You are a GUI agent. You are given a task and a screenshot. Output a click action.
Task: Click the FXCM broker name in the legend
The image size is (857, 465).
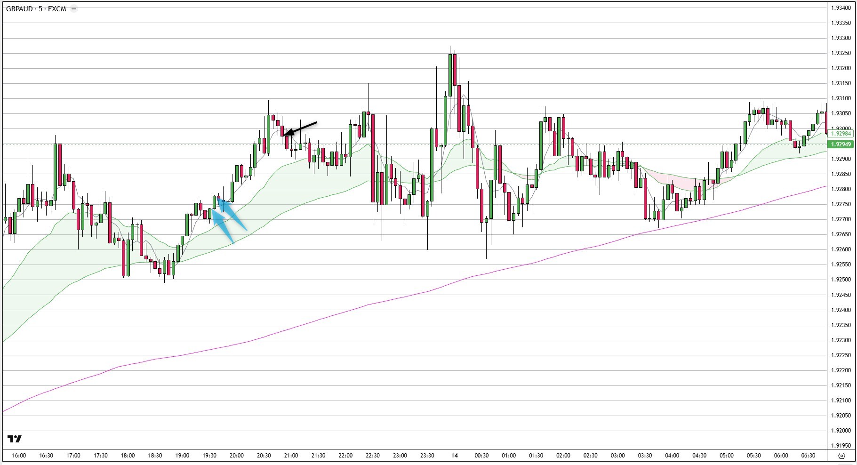pos(57,8)
